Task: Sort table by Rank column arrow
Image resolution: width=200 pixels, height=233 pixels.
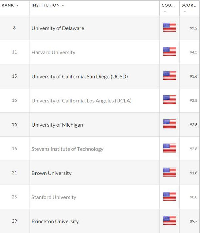Action: (x=17, y=6)
